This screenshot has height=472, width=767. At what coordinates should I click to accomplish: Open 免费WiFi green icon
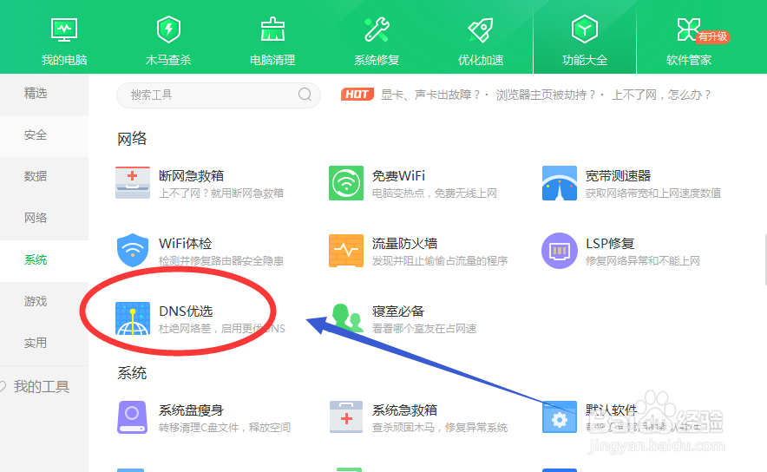click(x=346, y=183)
